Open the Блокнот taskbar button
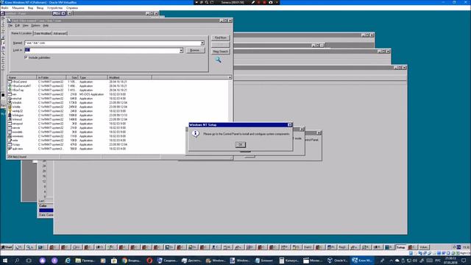This screenshot has height=265, width=471. click(264, 260)
